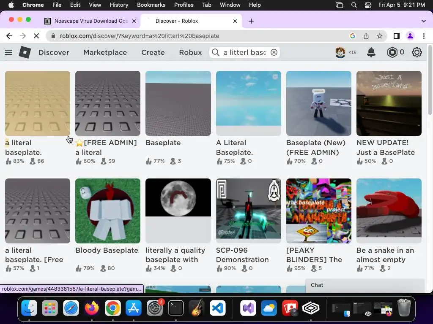This screenshot has width=433, height=324.
Task: Click the search magnifier icon in Roblox
Action: point(216,52)
